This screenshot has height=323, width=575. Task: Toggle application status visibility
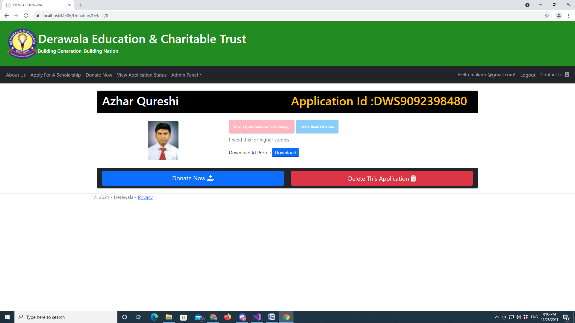point(141,74)
